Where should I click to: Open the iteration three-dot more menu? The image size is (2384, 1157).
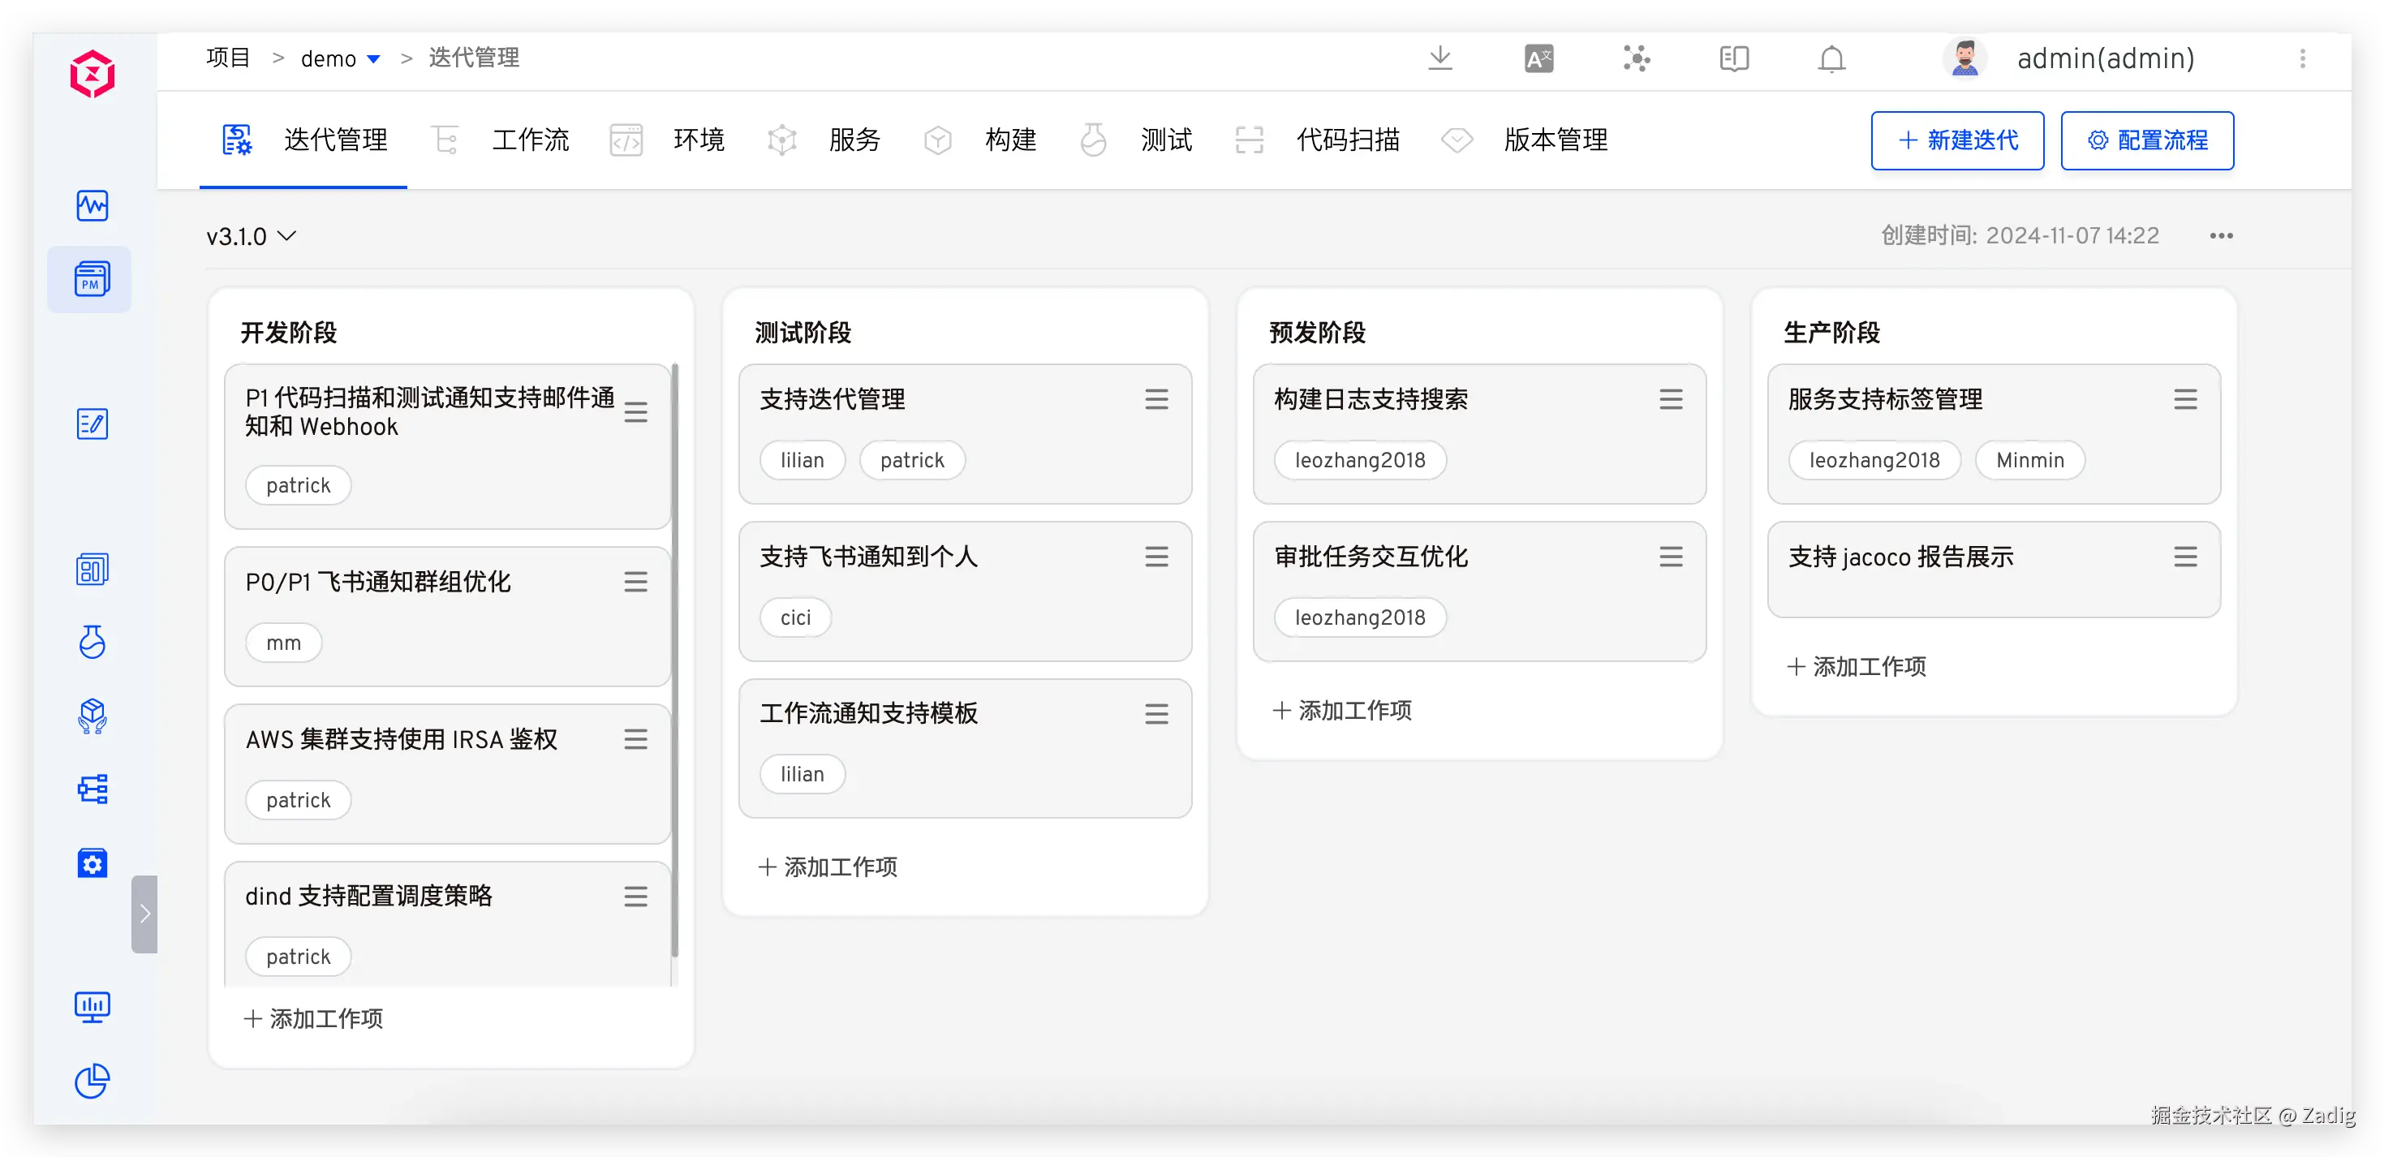[2220, 236]
